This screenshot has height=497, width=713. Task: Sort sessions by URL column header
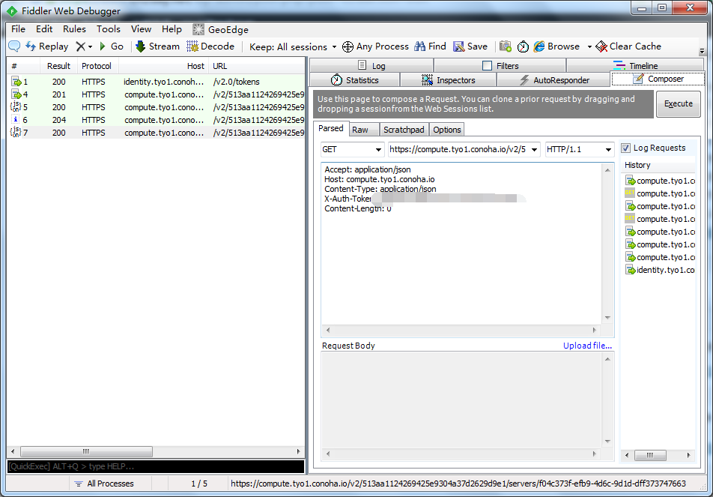(x=257, y=66)
